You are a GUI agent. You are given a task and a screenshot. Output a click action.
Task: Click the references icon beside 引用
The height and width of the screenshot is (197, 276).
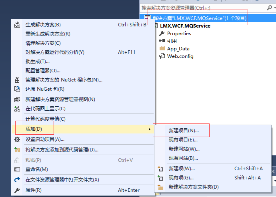click(162, 41)
